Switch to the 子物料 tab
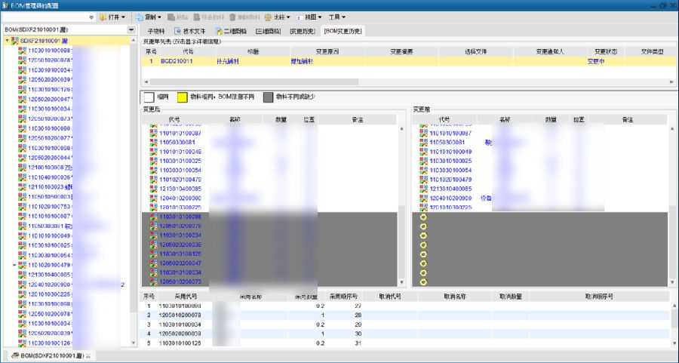The image size is (679, 363). [x=155, y=31]
